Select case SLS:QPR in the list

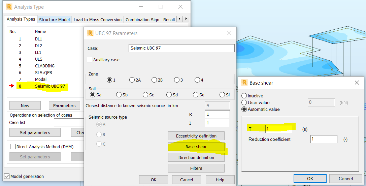coord(44,73)
